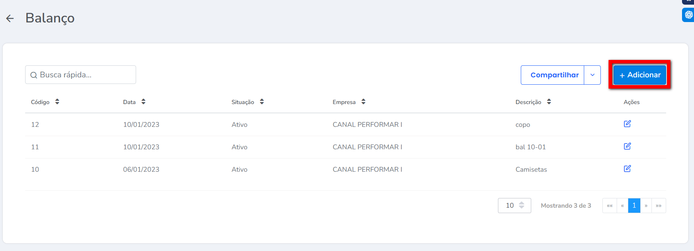
Task: Go to previous page of results
Action: point(622,206)
